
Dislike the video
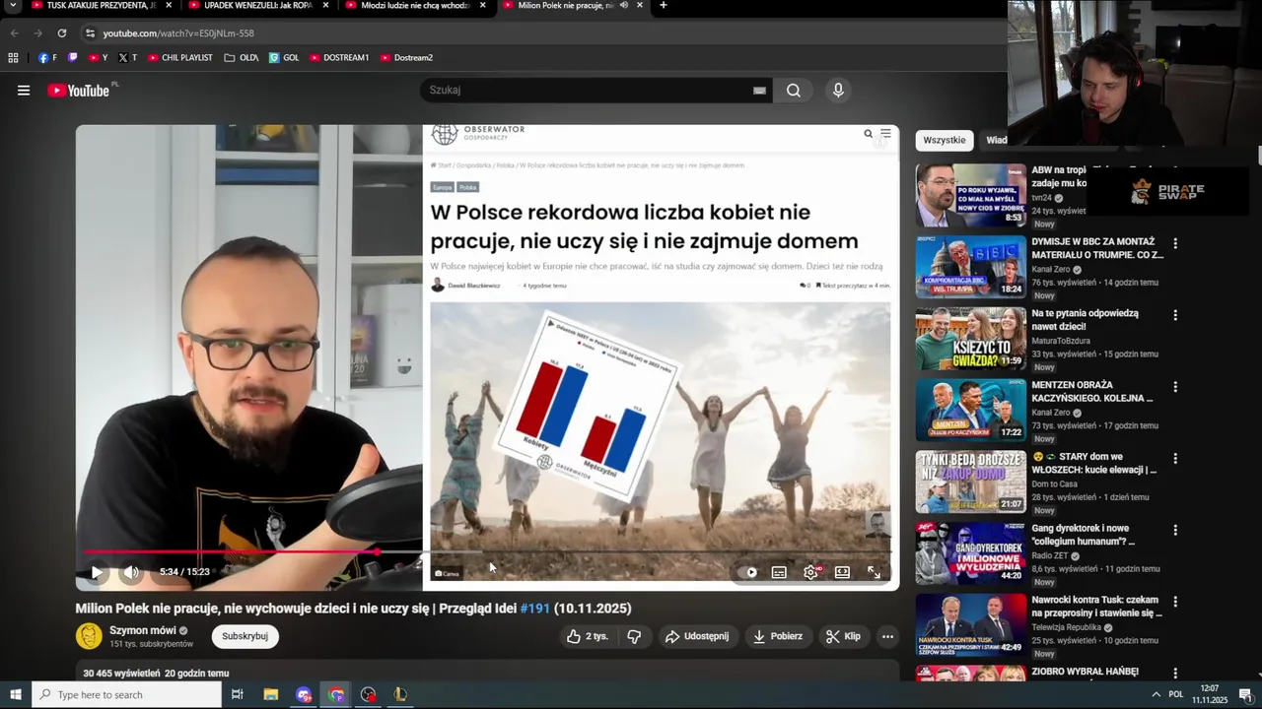[634, 636]
